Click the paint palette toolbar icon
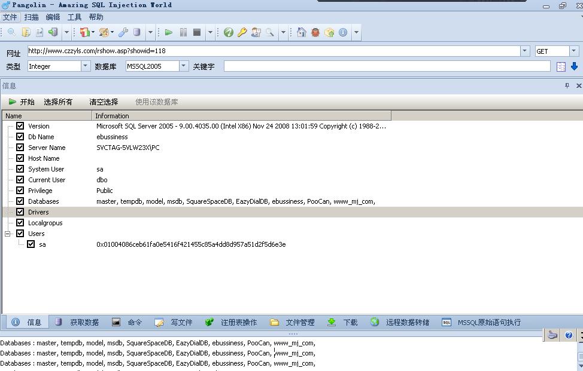Screen dimensions: 583x371 104,32
